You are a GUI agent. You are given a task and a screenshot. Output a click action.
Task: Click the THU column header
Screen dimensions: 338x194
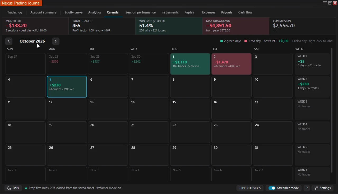coord(175,49)
